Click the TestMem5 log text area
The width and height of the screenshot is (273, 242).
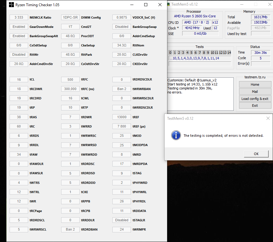coord(200,94)
